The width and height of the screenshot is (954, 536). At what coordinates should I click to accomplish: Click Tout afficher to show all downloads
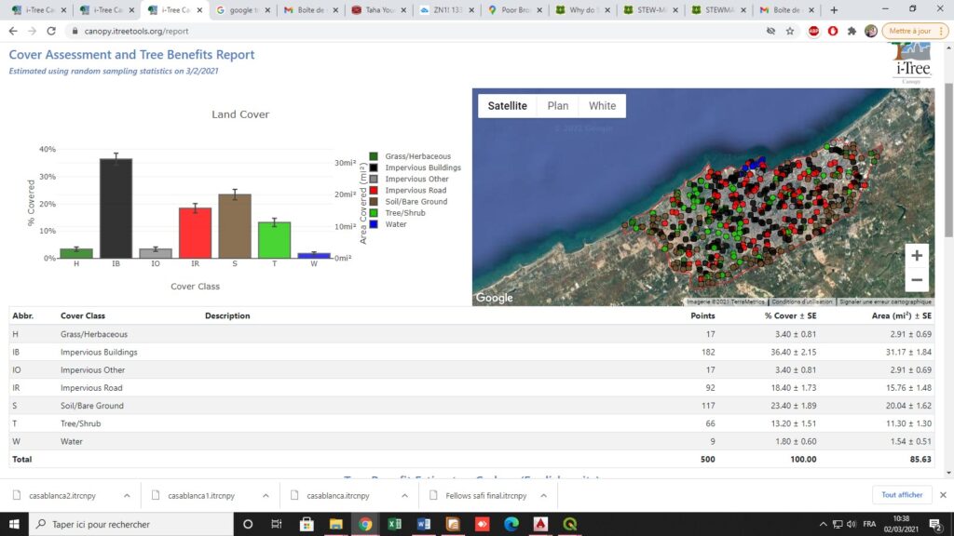click(902, 495)
